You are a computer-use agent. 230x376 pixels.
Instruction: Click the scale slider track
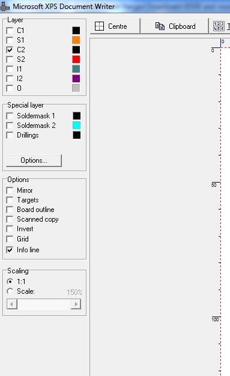(x=44, y=305)
